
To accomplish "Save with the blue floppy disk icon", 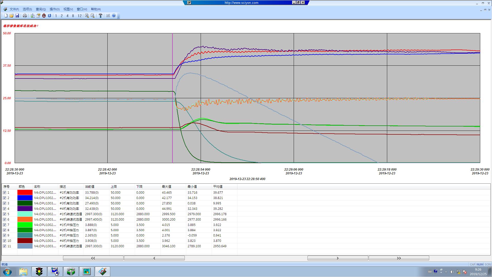I will (17, 16).
